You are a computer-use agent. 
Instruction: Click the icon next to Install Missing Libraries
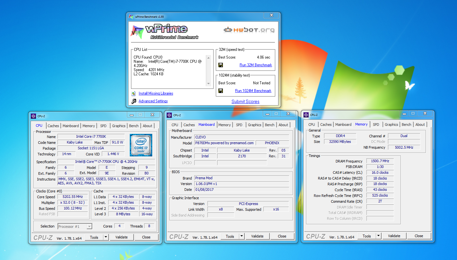tap(134, 93)
